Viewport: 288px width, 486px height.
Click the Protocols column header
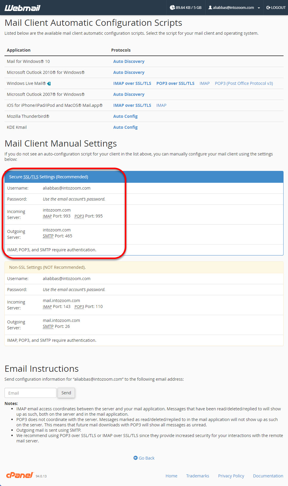(x=121, y=50)
